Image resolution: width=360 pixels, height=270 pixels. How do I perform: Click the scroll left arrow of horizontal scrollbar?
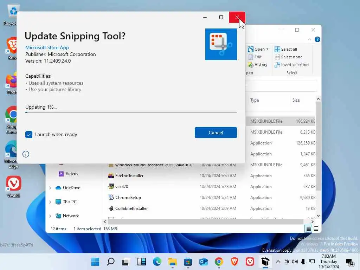[x=105, y=221]
